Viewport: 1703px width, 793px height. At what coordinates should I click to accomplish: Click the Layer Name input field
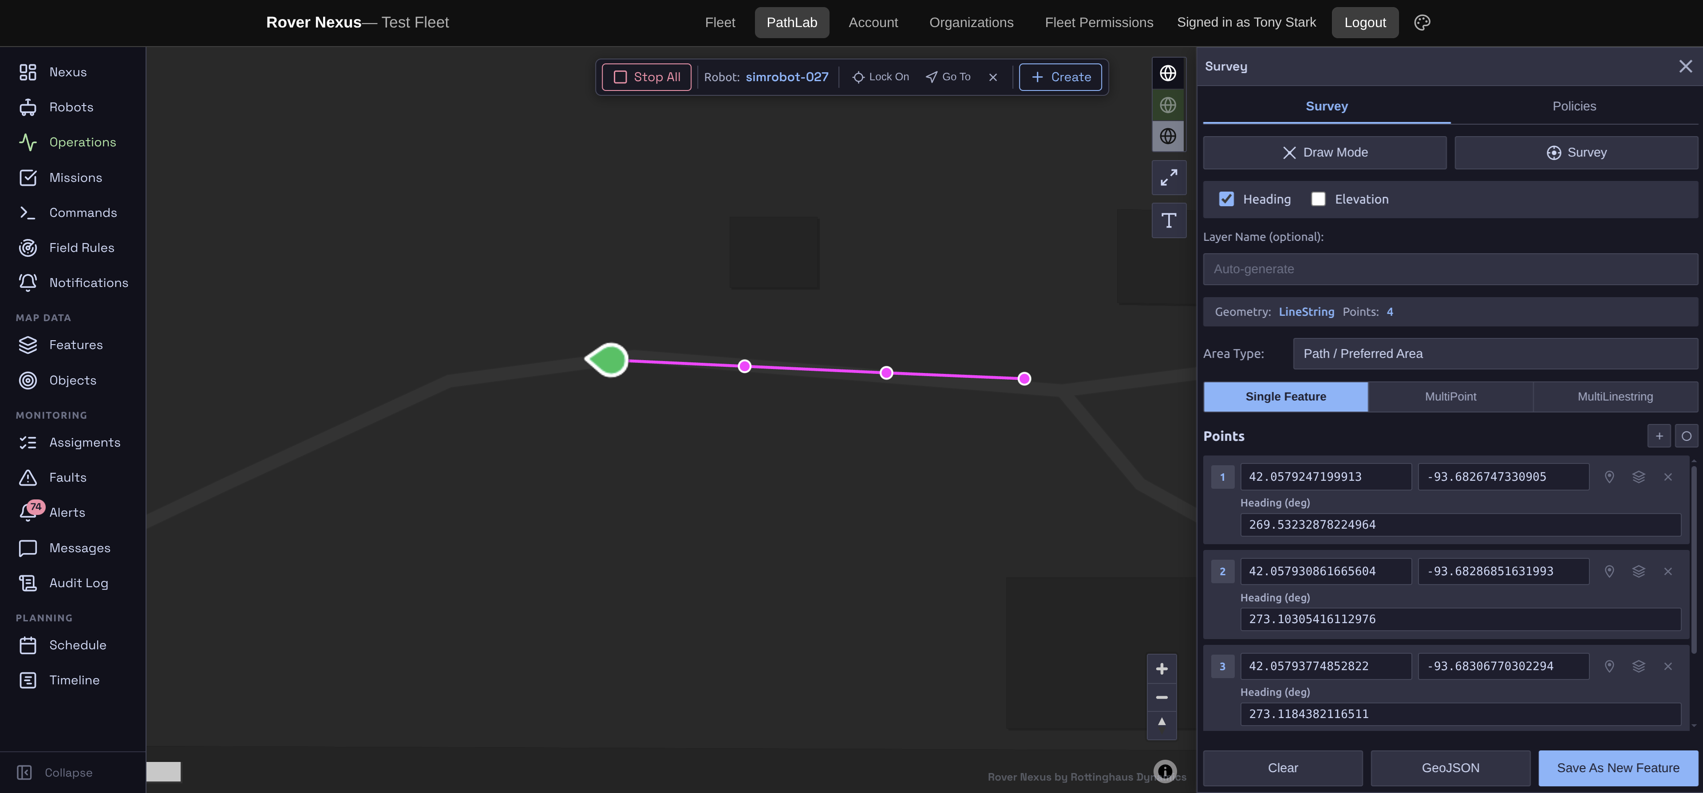pyautogui.click(x=1450, y=270)
